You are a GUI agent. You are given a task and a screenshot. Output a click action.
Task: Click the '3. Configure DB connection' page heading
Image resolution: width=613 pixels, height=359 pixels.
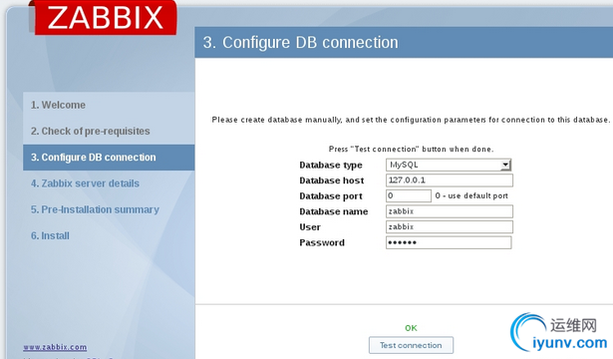[300, 42]
